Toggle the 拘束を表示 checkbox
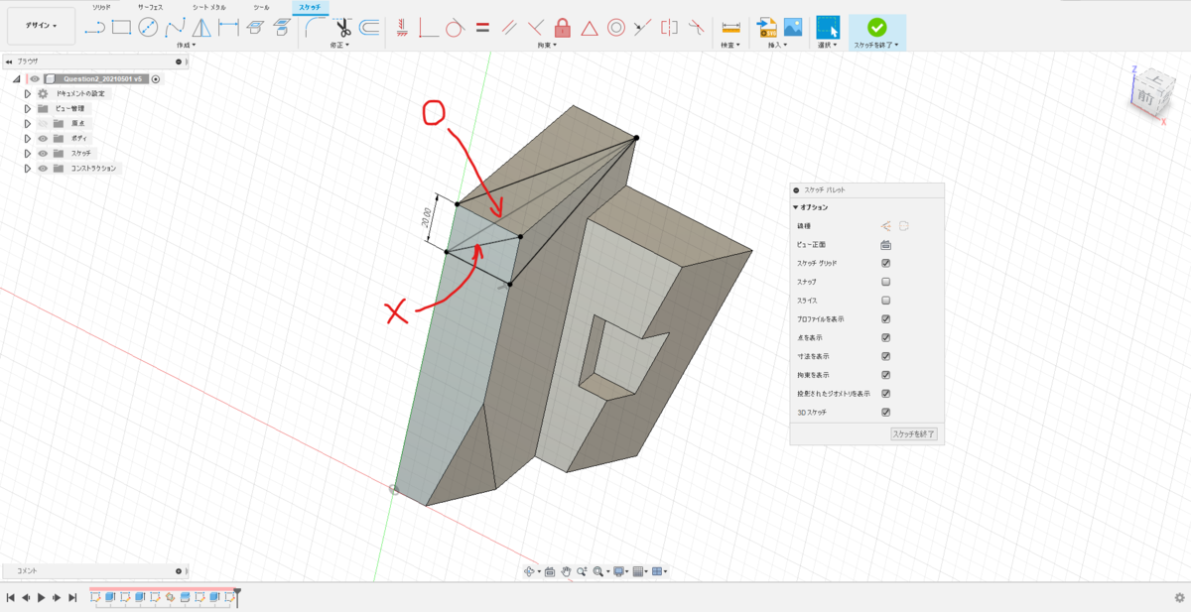The height and width of the screenshot is (612, 1191). 886,375
